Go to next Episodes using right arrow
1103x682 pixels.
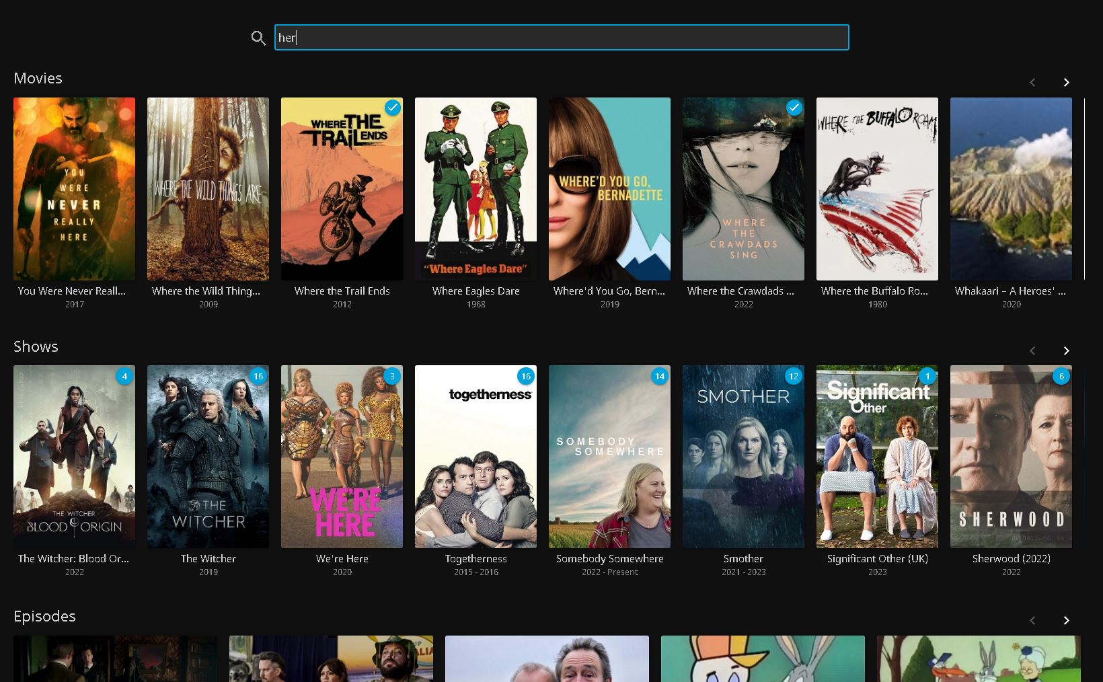(x=1066, y=620)
